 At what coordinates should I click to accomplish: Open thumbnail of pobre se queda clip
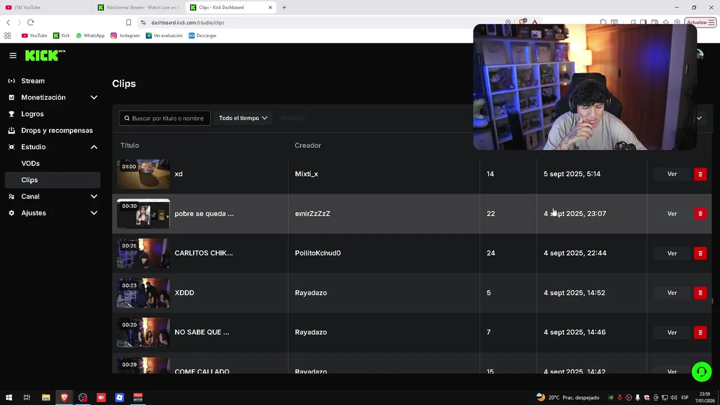click(x=143, y=214)
